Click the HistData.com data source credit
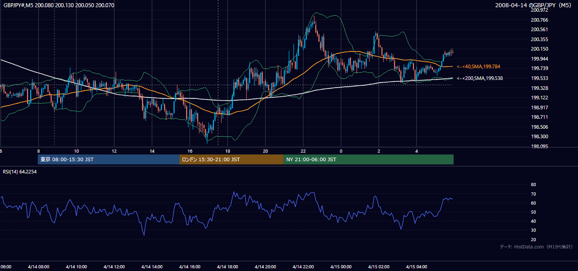Viewport: 578px width, 271px height. click(x=536, y=247)
